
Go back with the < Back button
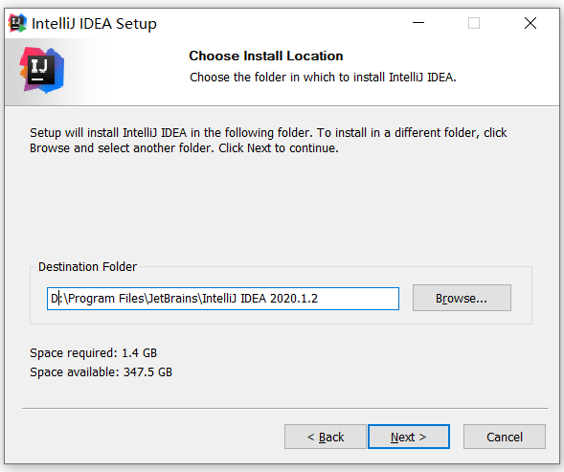(x=326, y=437)
